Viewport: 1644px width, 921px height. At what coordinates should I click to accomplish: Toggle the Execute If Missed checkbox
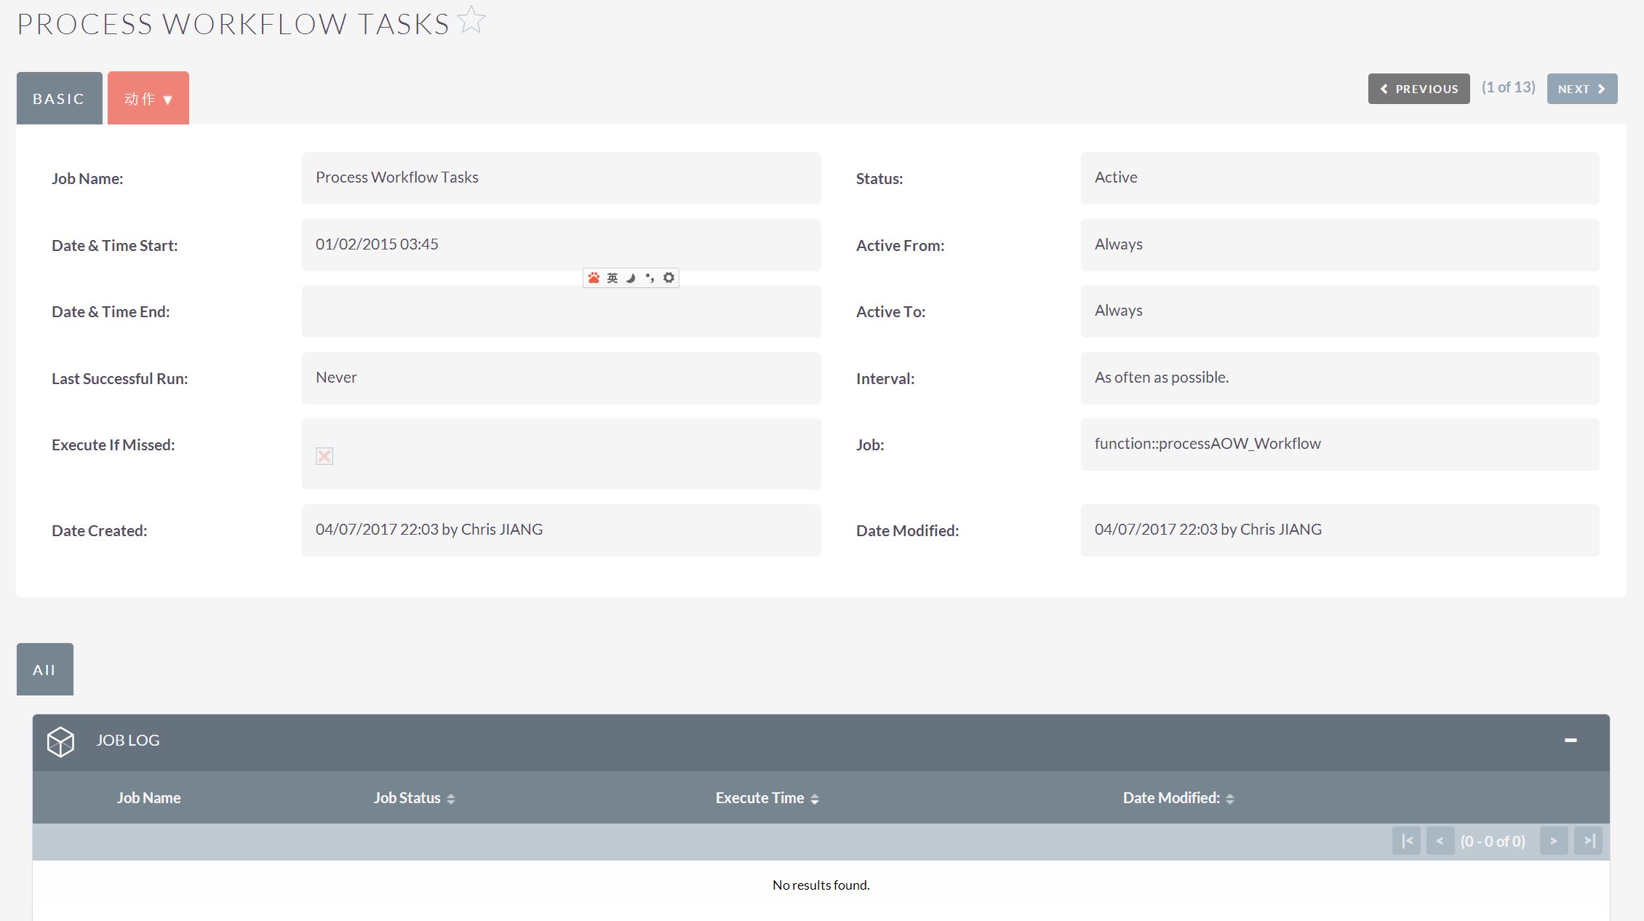click(324, 456)
